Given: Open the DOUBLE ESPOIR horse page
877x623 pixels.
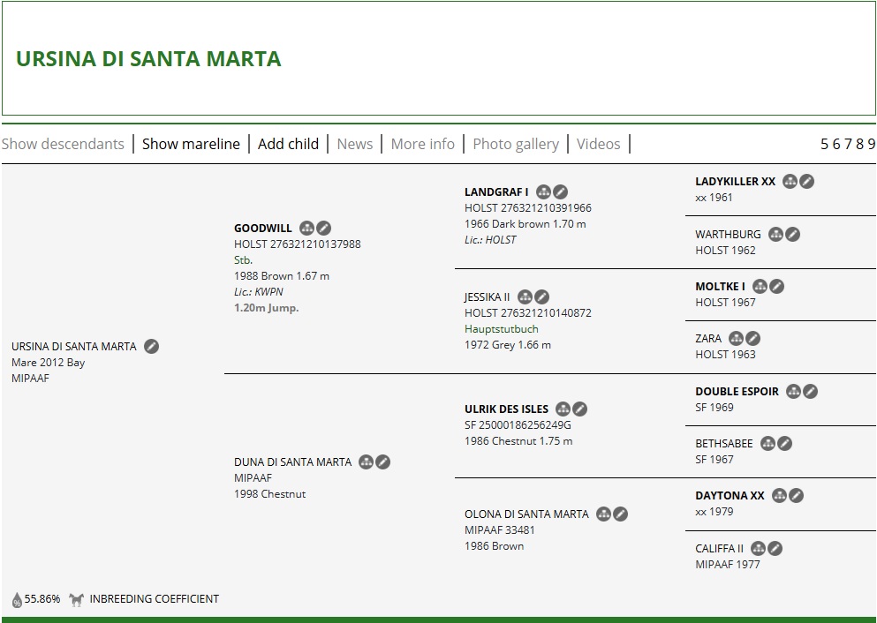Looking at the screenshot, I should click(x=737, y=392).
